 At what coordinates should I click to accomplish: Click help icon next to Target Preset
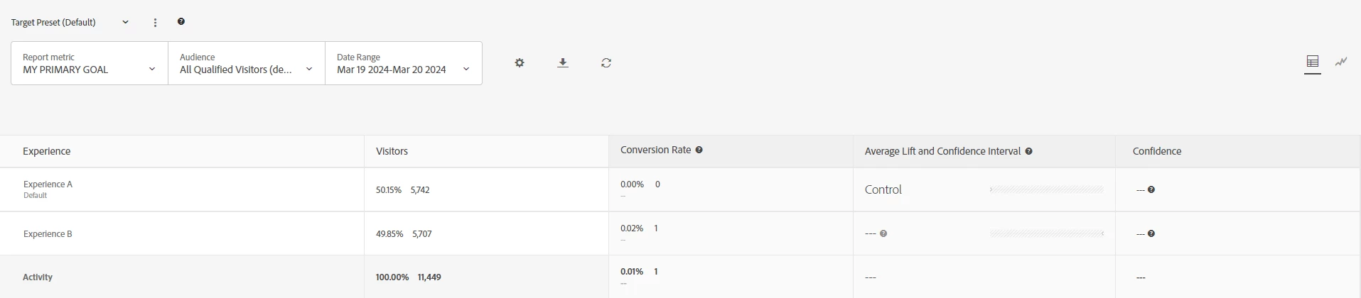(x=181, y=22)
